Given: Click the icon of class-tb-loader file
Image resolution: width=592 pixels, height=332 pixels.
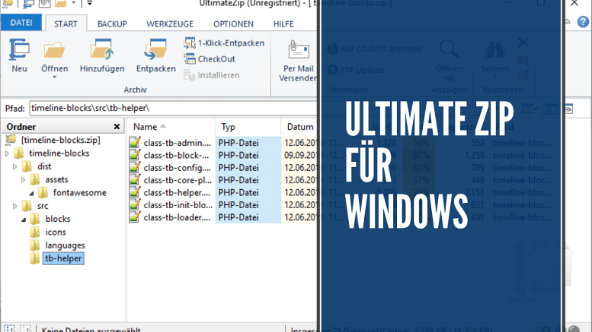Looking at the screenshot, I should 135,217.
